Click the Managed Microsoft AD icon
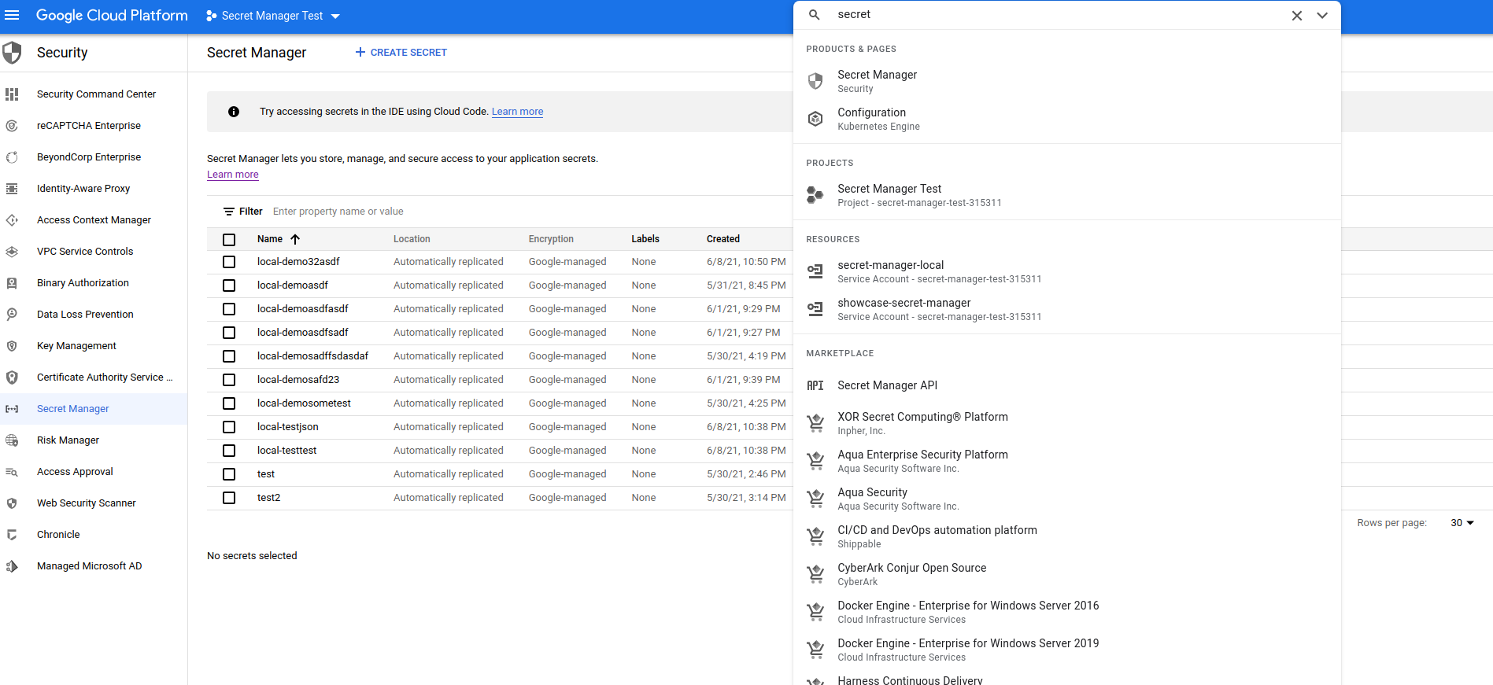1493x685 pixels. [12, 566]
